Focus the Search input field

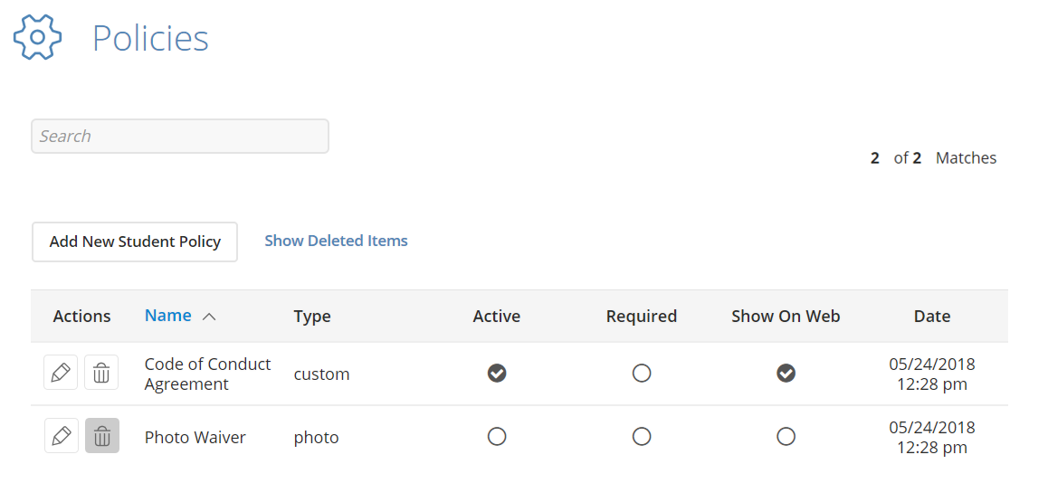pyautogui.click(x=180, y=137)
